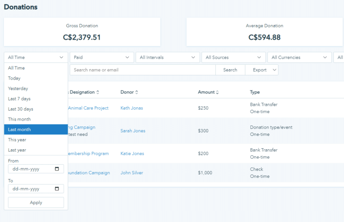Pick This year from date range list

tap(36, 140)
